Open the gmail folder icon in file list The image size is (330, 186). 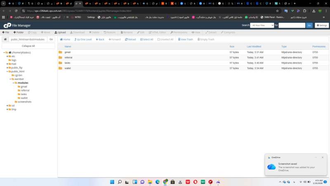tap(60, 52)
